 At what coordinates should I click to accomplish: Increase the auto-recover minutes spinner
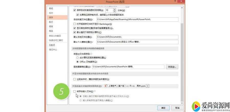coord(115,9)
